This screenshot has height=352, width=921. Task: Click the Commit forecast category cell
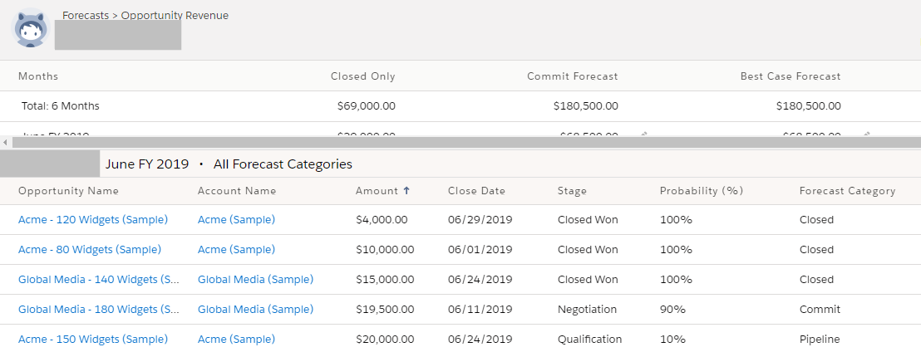click(x=820, y=309)
